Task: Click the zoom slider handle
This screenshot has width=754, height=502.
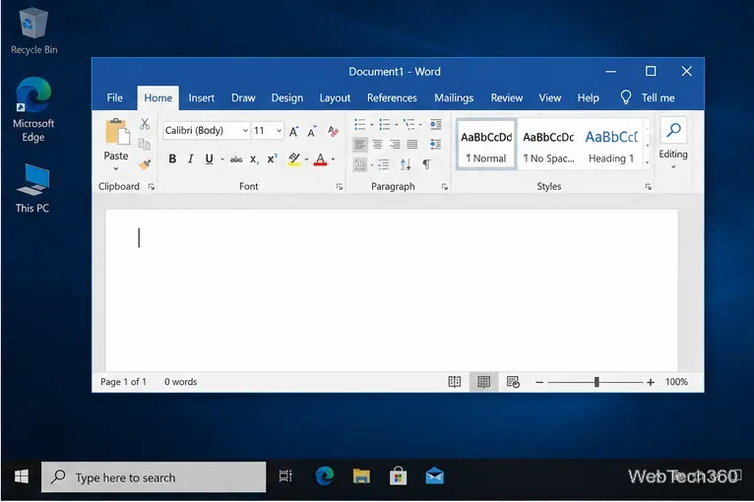Action: [x=597, y=382]
